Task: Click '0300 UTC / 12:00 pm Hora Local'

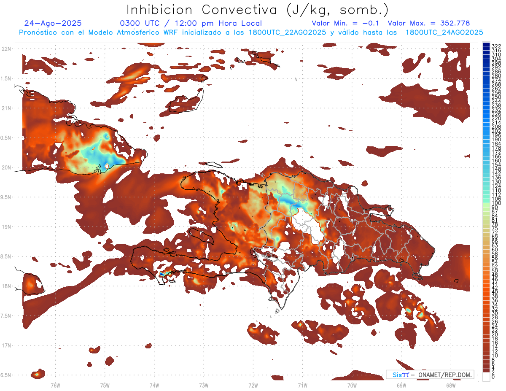Action: click(x=191, y=24)
